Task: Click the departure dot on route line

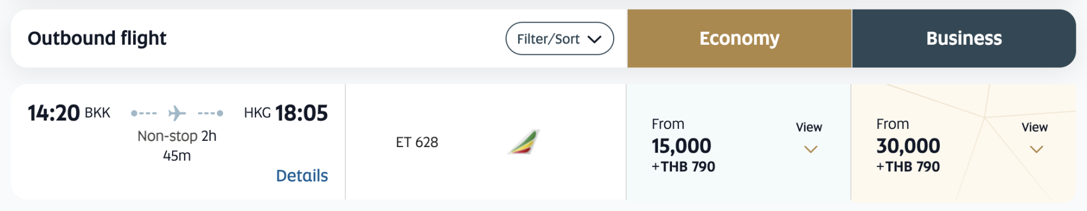Action: click(x=134, y=113)
